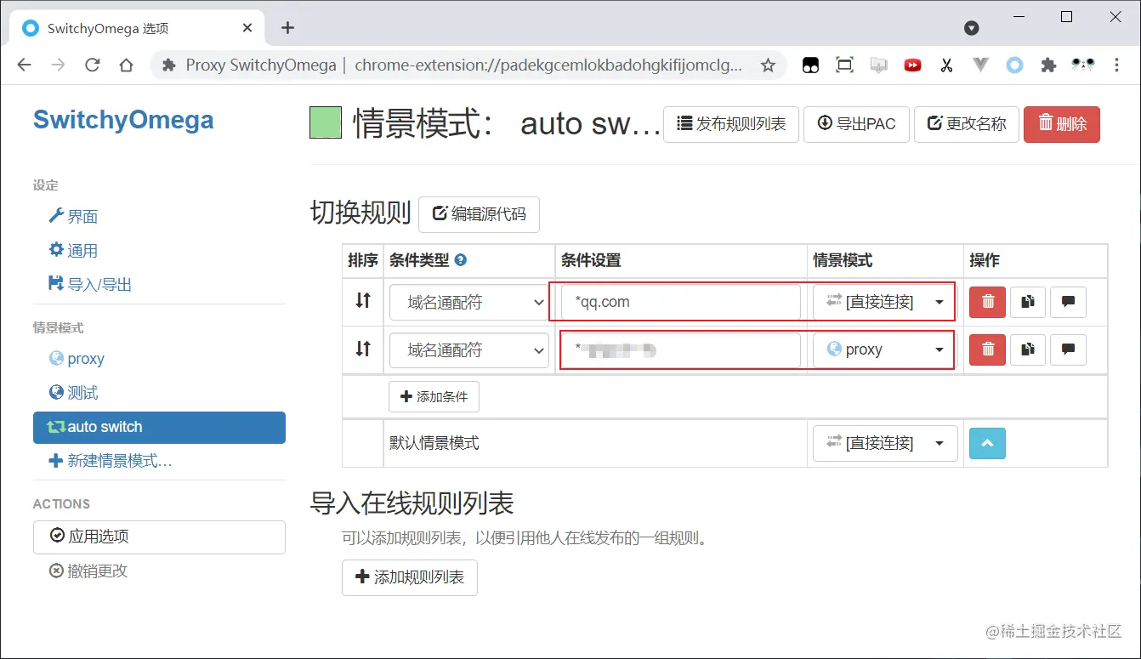Open the 通用 settings section
This screenshot has height=659, width=1141.
pos(73,251)
